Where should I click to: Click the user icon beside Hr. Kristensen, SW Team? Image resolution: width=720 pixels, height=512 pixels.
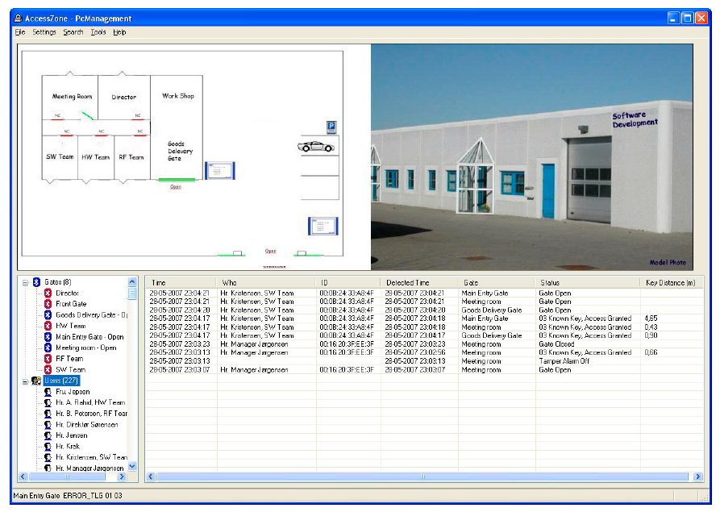click(x=48, y=457)
